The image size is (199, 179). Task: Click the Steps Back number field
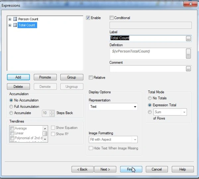46,113
